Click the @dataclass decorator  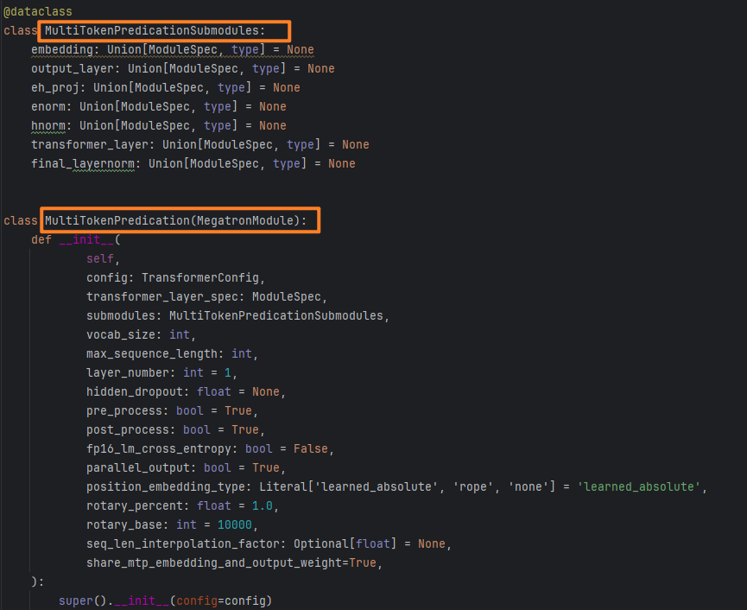(38, 11)
